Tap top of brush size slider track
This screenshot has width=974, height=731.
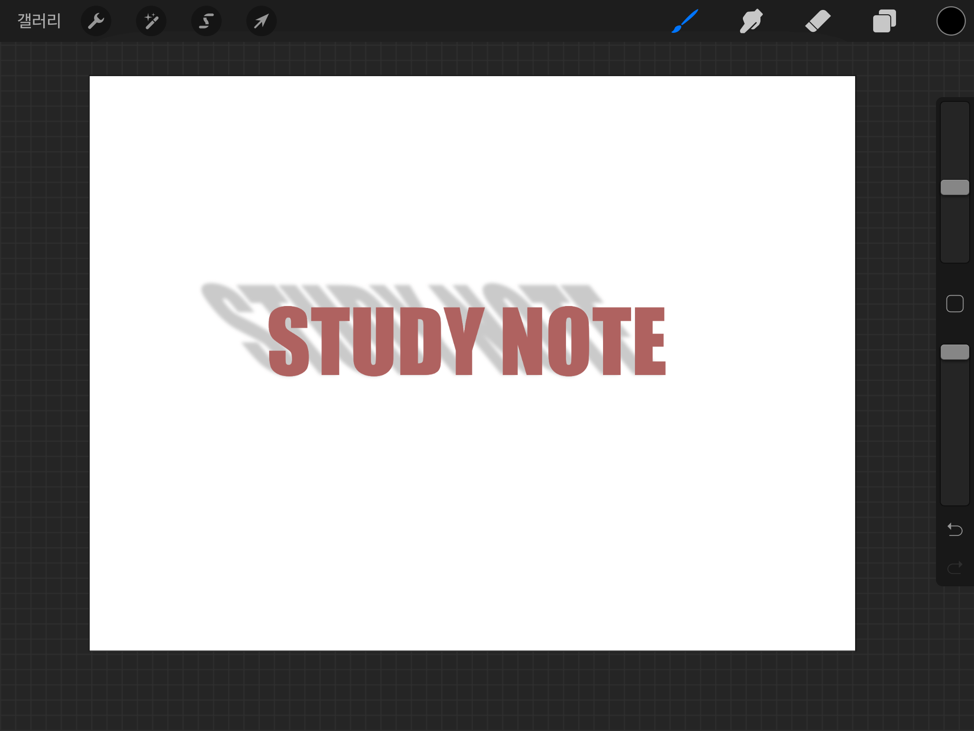[955, 114]
